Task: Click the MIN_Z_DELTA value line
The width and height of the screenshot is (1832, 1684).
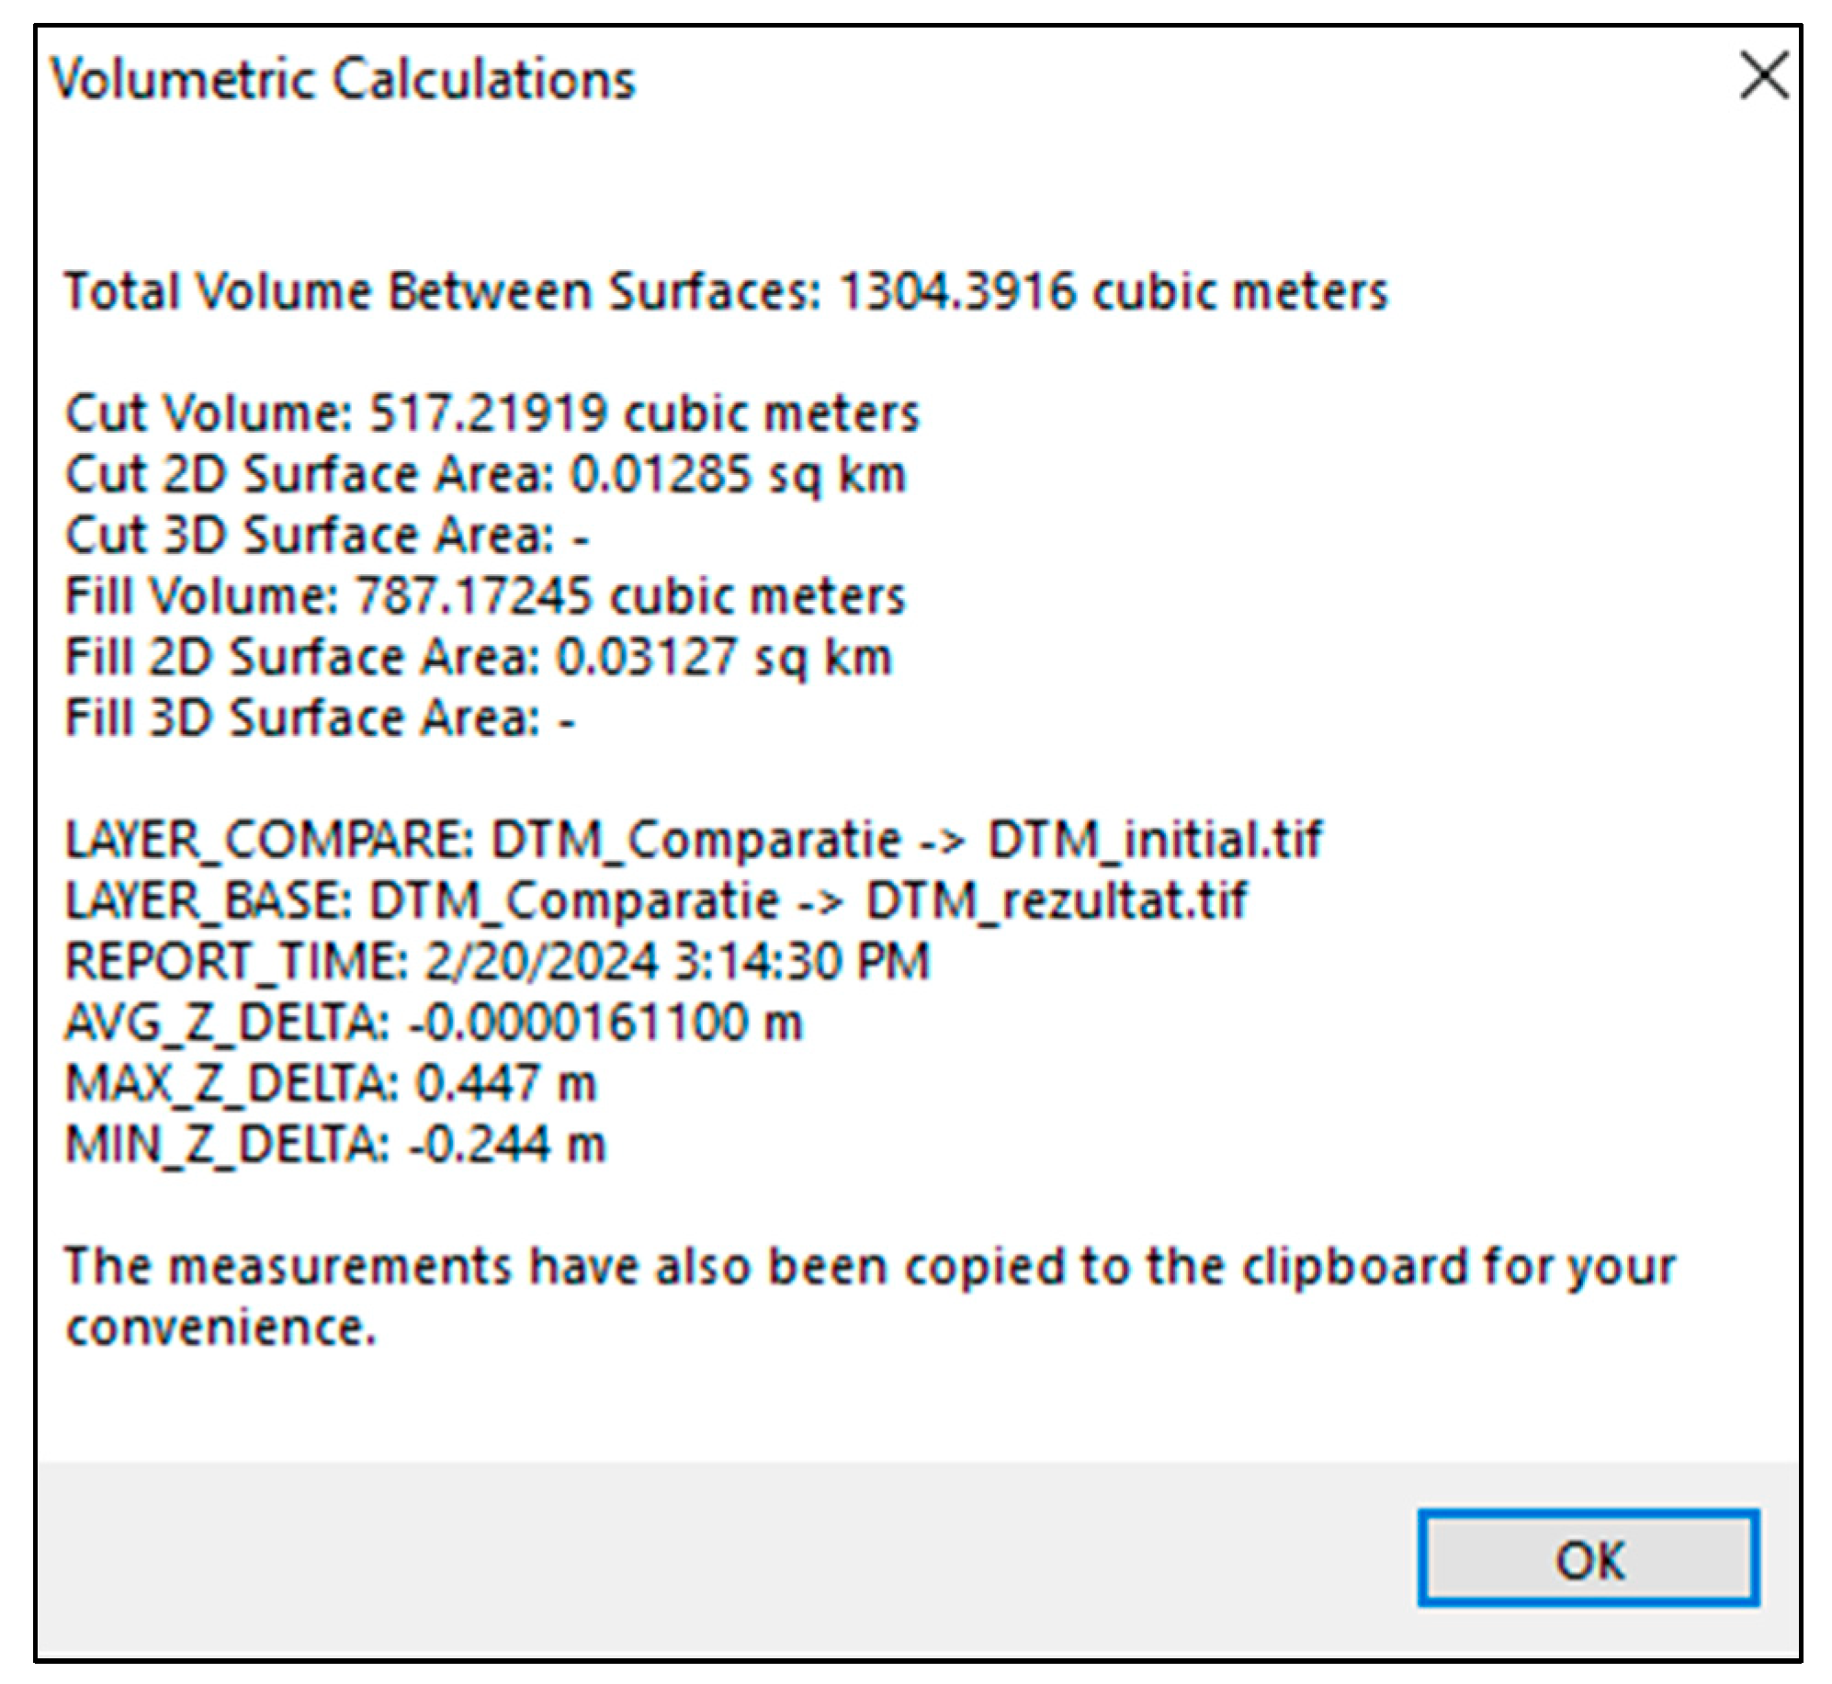Action: click(x=335, y=1145)
